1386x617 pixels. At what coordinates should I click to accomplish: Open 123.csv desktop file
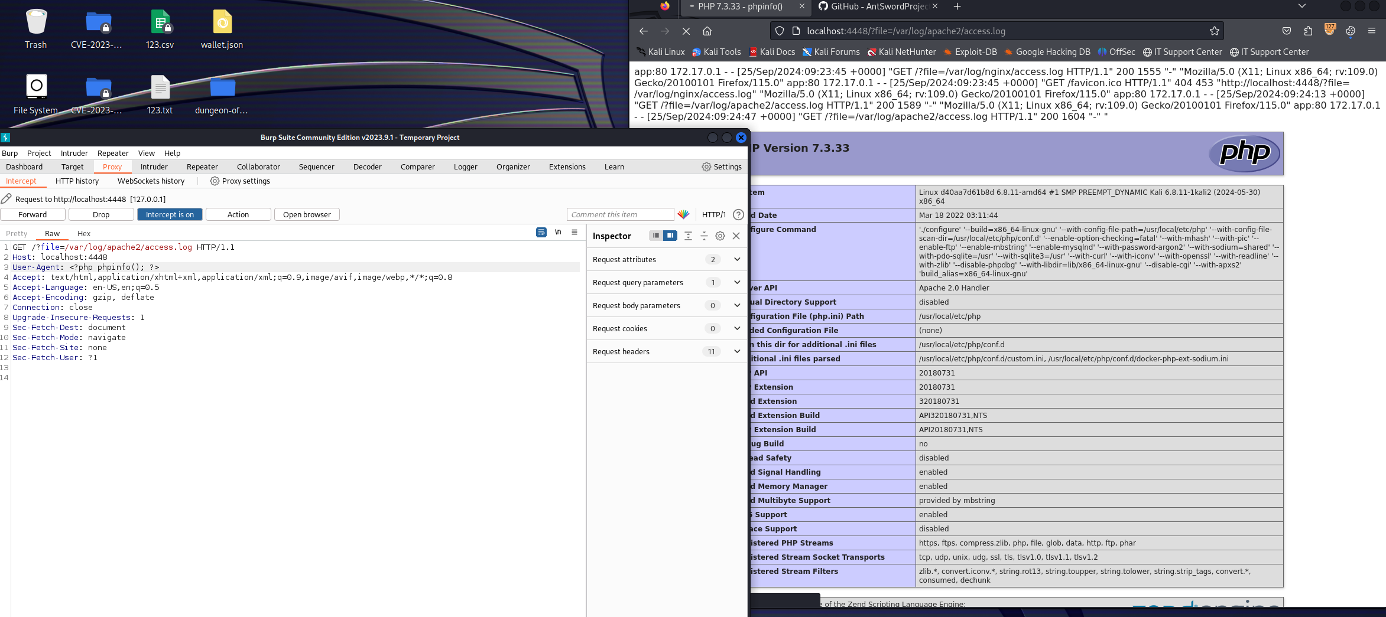pyautogui.click(x=160, y=29)
